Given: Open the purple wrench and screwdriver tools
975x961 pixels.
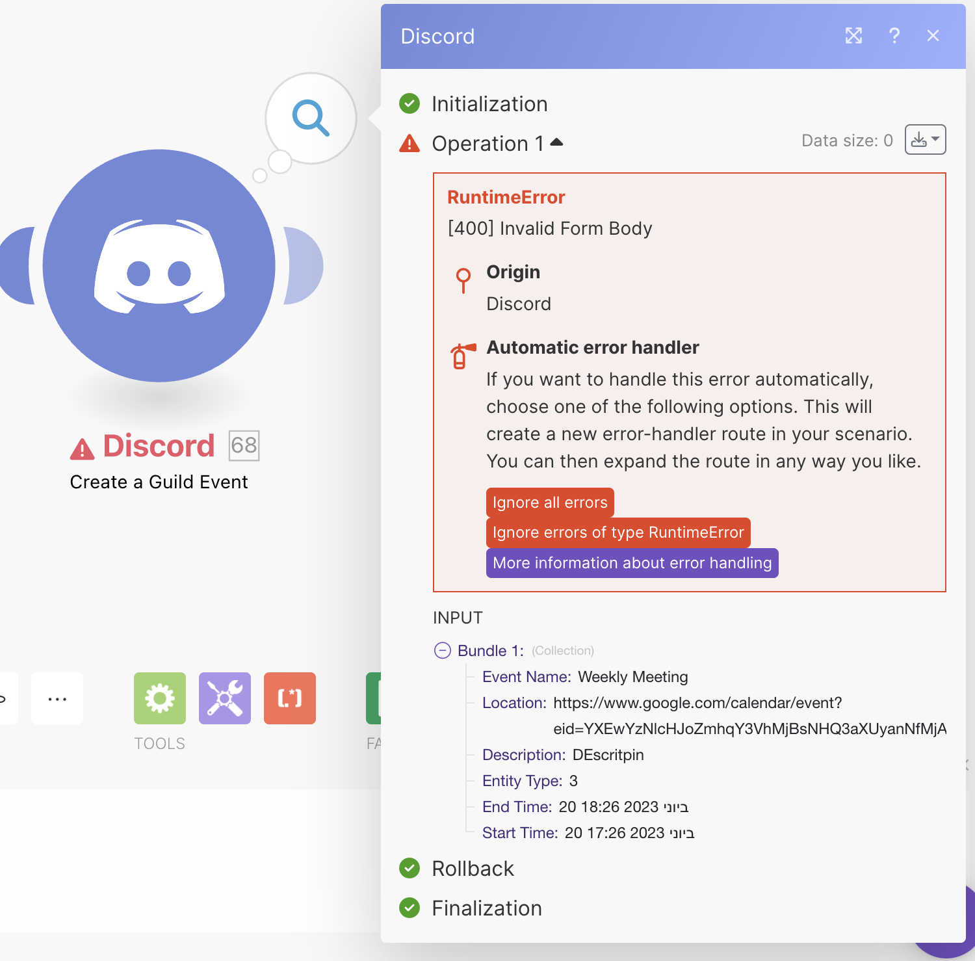Looking at the screenshot, I should [225, 698].
